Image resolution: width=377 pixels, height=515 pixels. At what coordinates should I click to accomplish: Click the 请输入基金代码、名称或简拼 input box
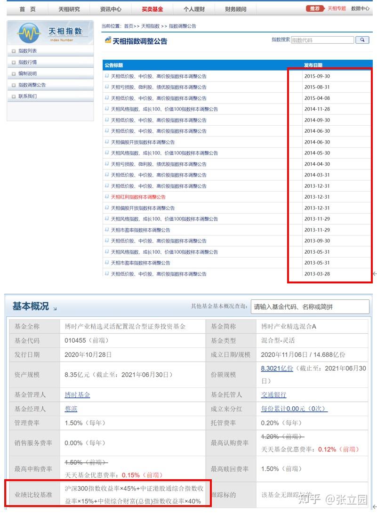[x=310, y=307]
